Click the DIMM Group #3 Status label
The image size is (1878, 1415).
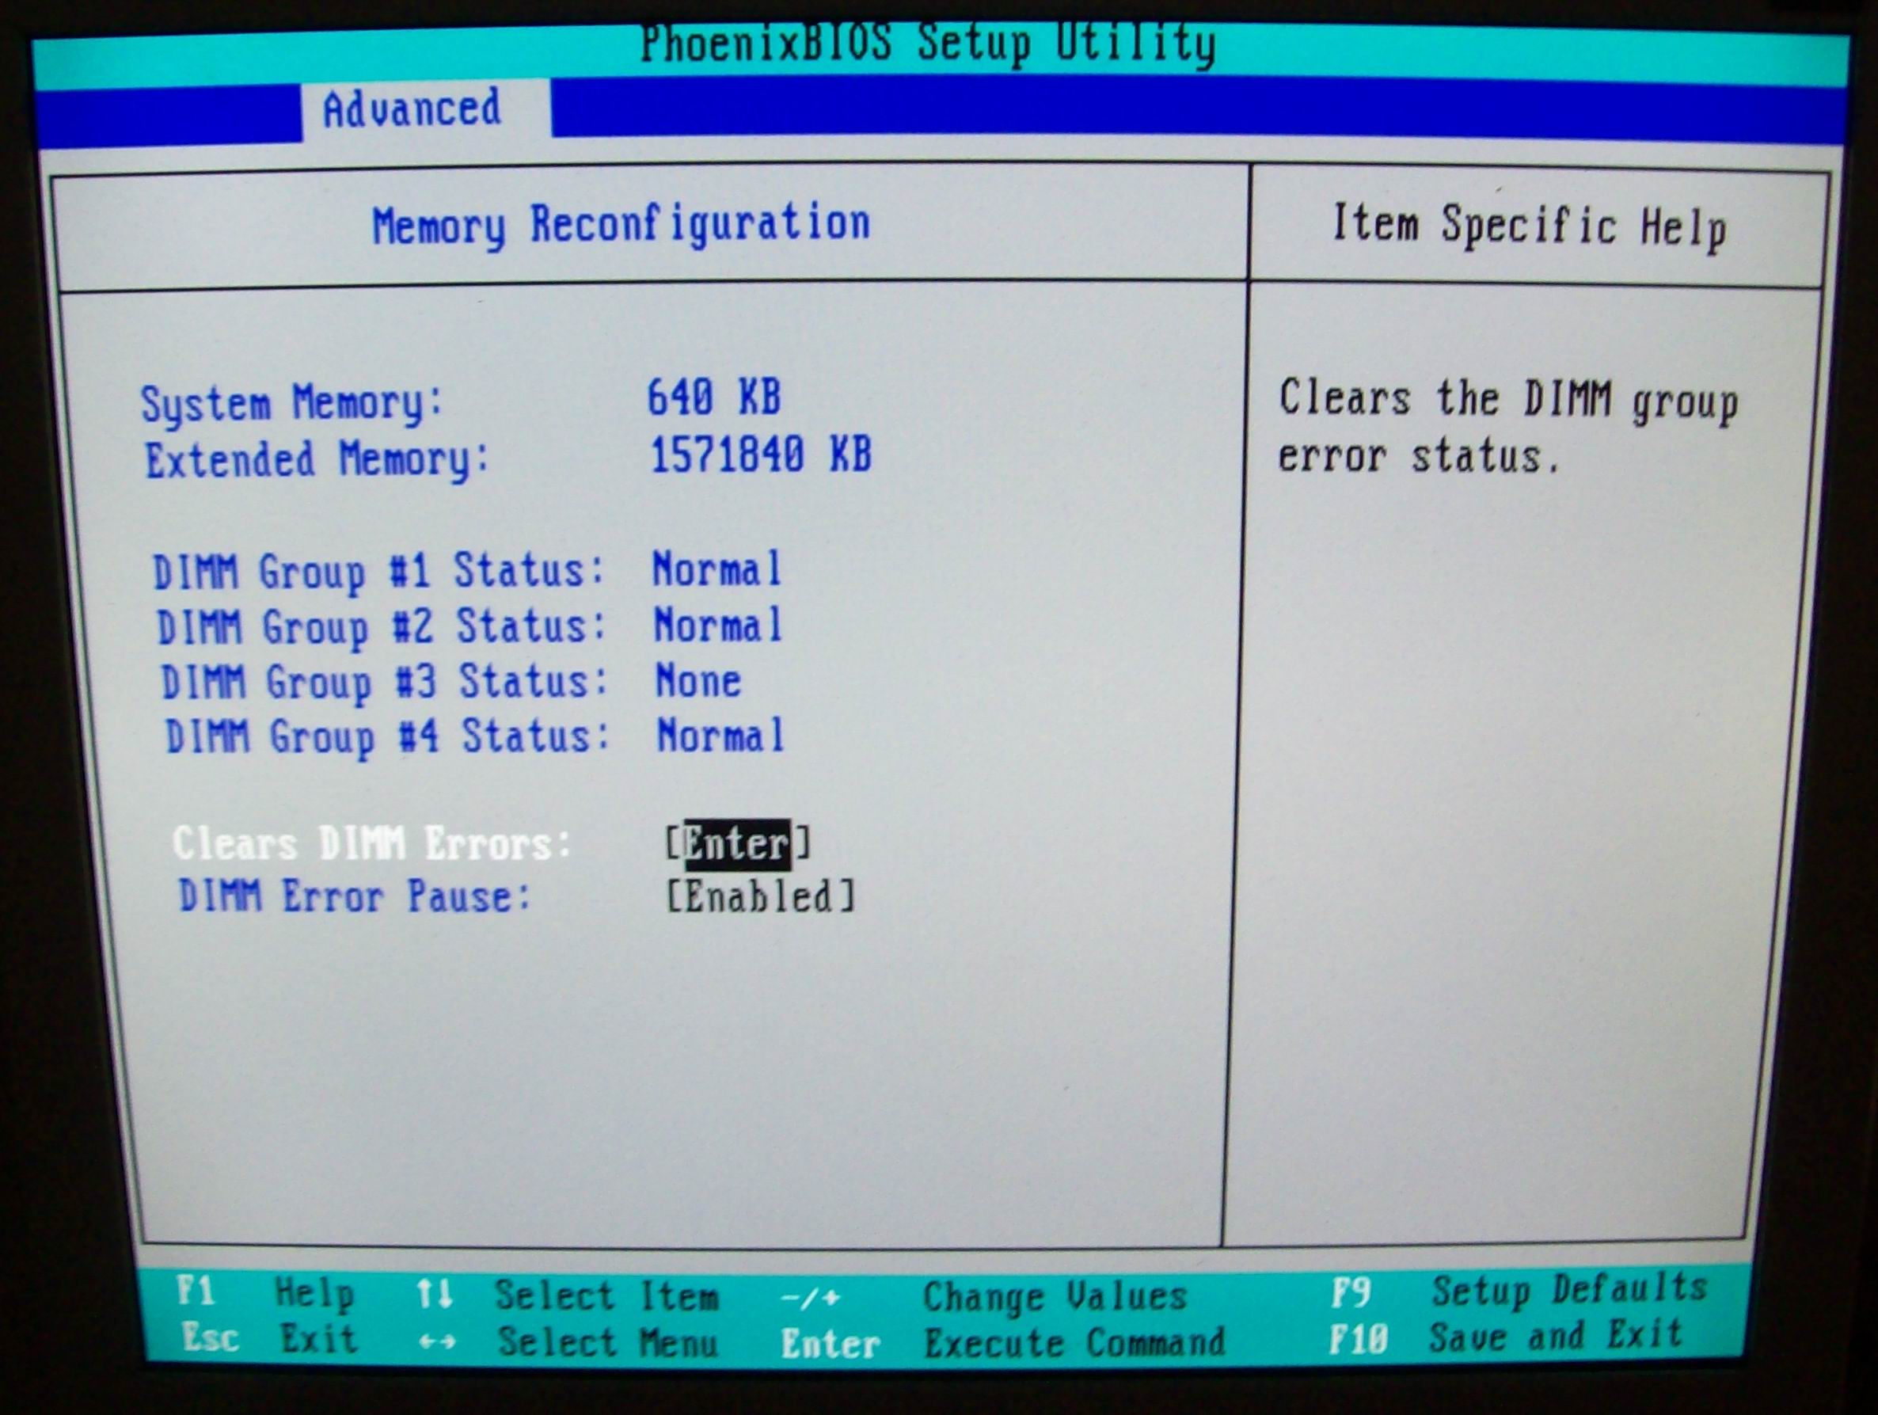385,683
